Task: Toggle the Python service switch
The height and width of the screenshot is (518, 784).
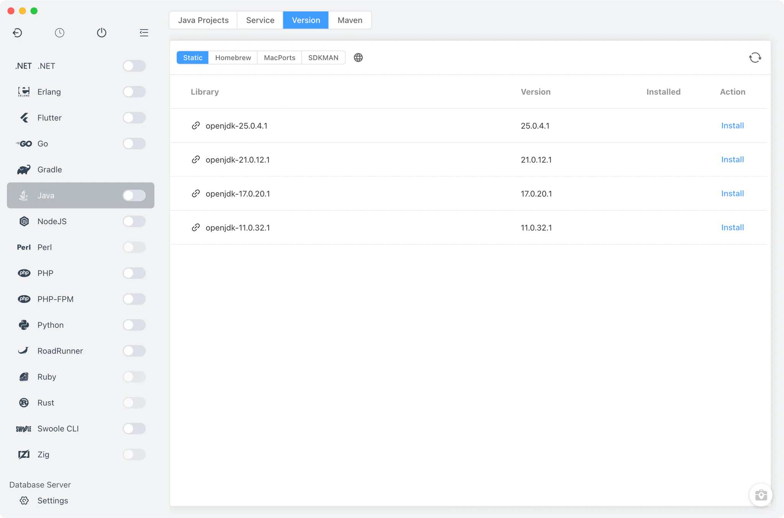Action: point(134,325)
